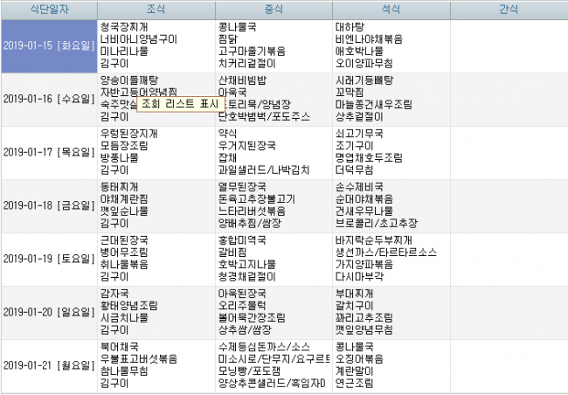This screenshot has width=568, height=395.
Task: Click the 청국장찌개 breakfast cell for 01-15
Action: [x=156, y=45]
